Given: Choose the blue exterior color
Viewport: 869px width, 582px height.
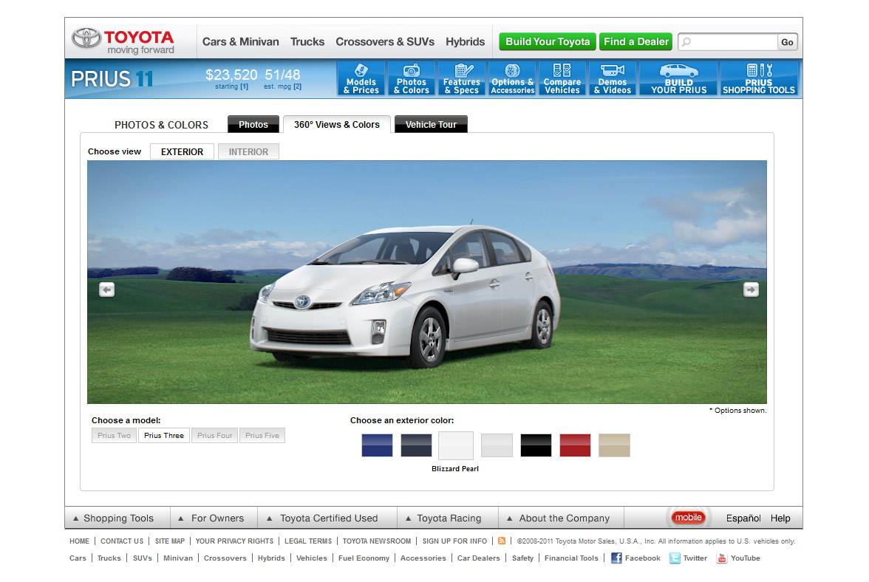Looking at the screenshot, I should pos(377,445).
